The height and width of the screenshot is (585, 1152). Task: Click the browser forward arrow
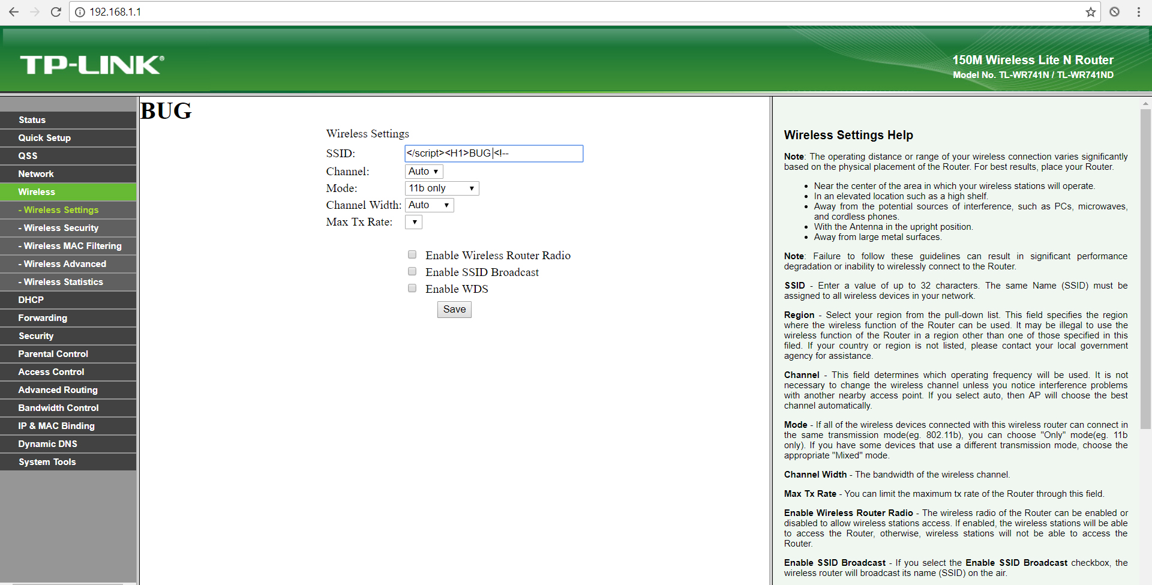[x=35, y=12]
